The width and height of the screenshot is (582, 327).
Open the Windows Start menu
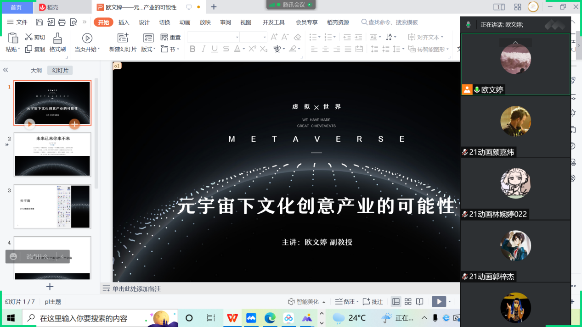coord(11,318)
